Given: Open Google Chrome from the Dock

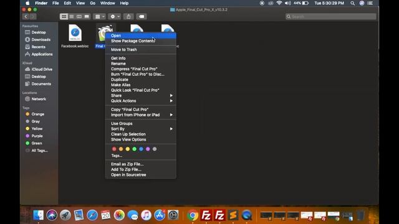Looking at the screenshot, I should coord(193,215).
